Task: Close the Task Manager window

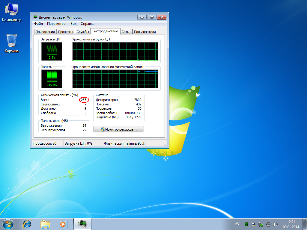Action: (x=162, y=17)
